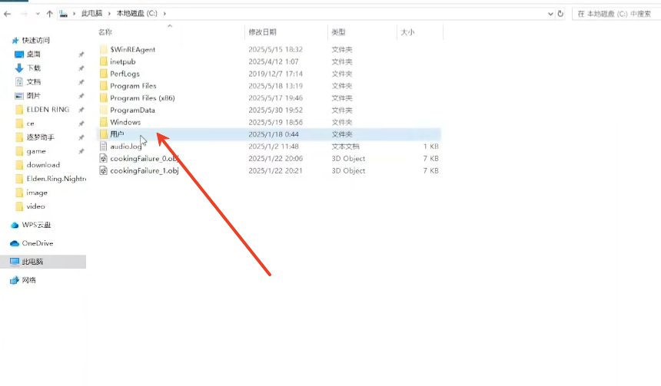Open OneDrive in the sidebar

37,243
